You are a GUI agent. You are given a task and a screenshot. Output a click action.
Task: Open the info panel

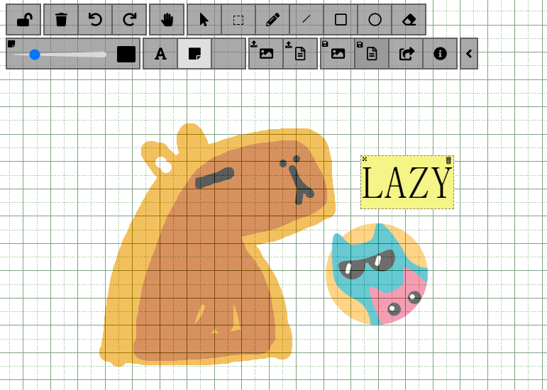(440, 54)
